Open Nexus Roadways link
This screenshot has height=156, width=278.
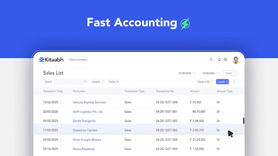click(x=84, y=149)
